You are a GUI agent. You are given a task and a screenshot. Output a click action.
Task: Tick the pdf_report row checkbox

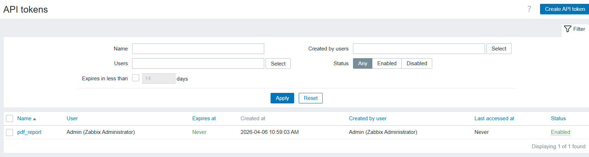pyautogui.click(x=10, y=132)
